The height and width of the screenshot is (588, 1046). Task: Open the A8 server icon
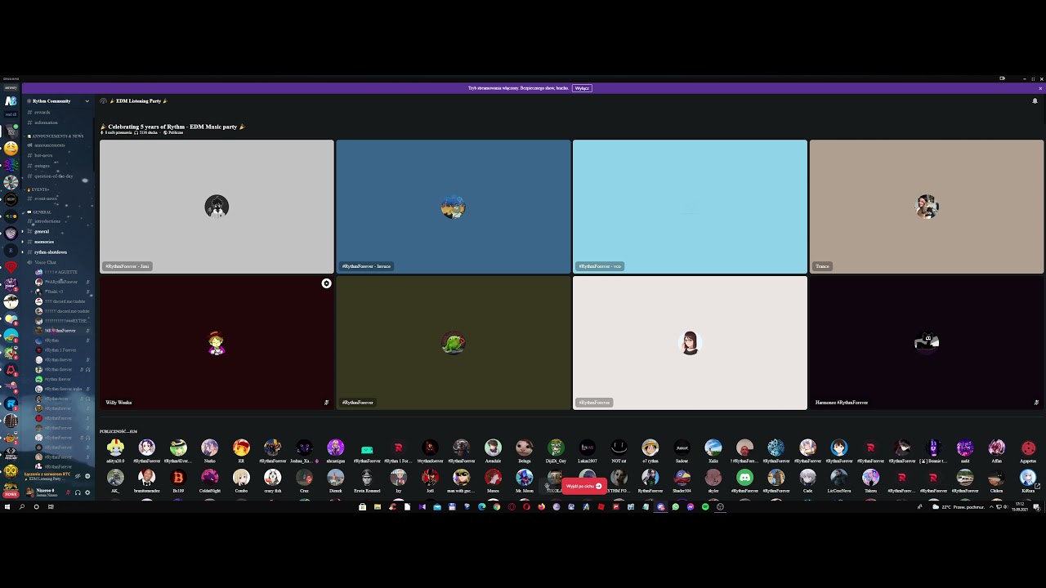pyautogui.click(x=11, y=100)
